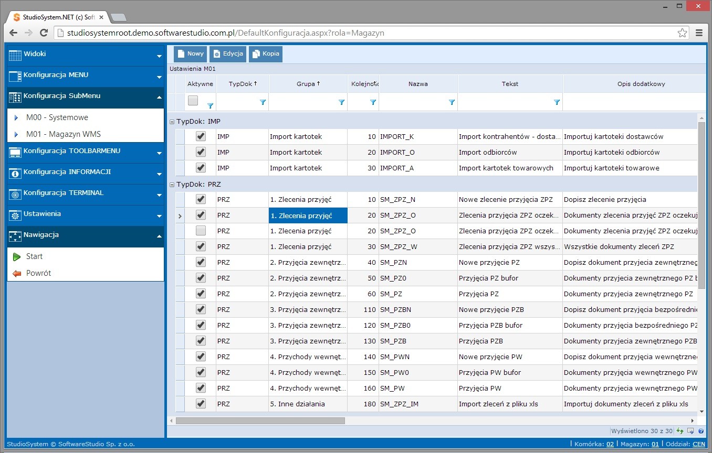Screen dimensions: 712x453
Task: Click the Komórka 02 link
Action: pyautogui.click(x=610, y=444)
